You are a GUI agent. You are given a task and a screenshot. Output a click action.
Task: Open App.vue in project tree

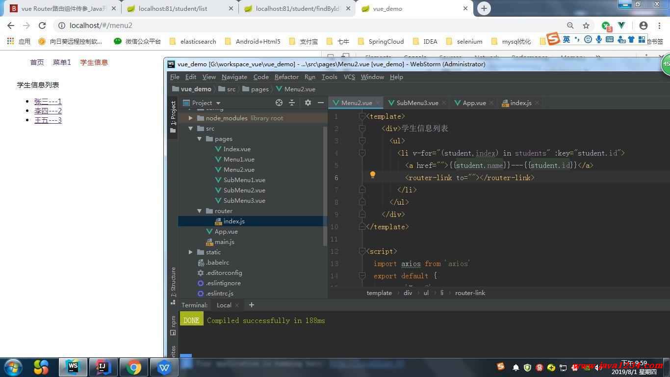coord(222,231)
